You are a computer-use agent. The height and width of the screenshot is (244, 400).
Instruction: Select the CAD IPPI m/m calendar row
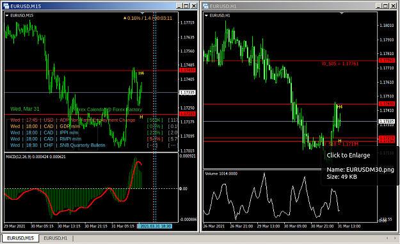(x=94, y=133)
